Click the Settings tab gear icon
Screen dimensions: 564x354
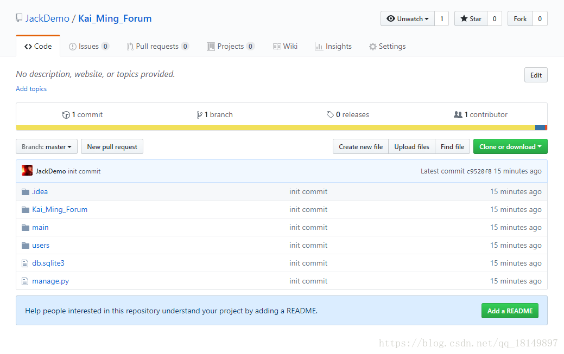373,47
